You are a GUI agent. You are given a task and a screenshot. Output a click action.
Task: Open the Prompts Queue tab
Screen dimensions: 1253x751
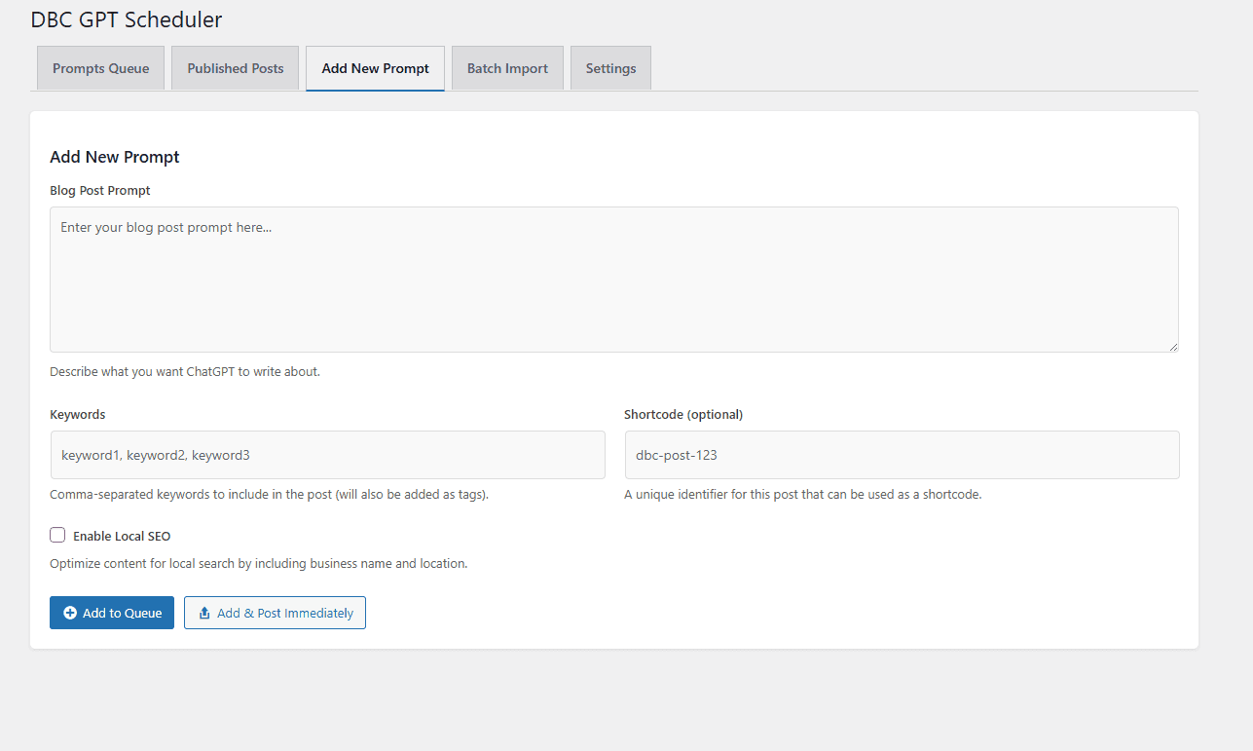[101, 68]
